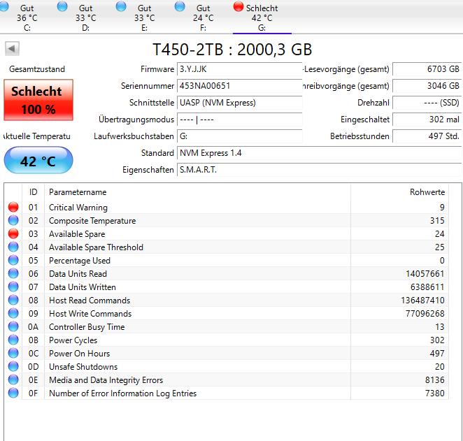Click status icon of Error Information Log Entries row
Screen dimensions: 463x441
[13, 393]
